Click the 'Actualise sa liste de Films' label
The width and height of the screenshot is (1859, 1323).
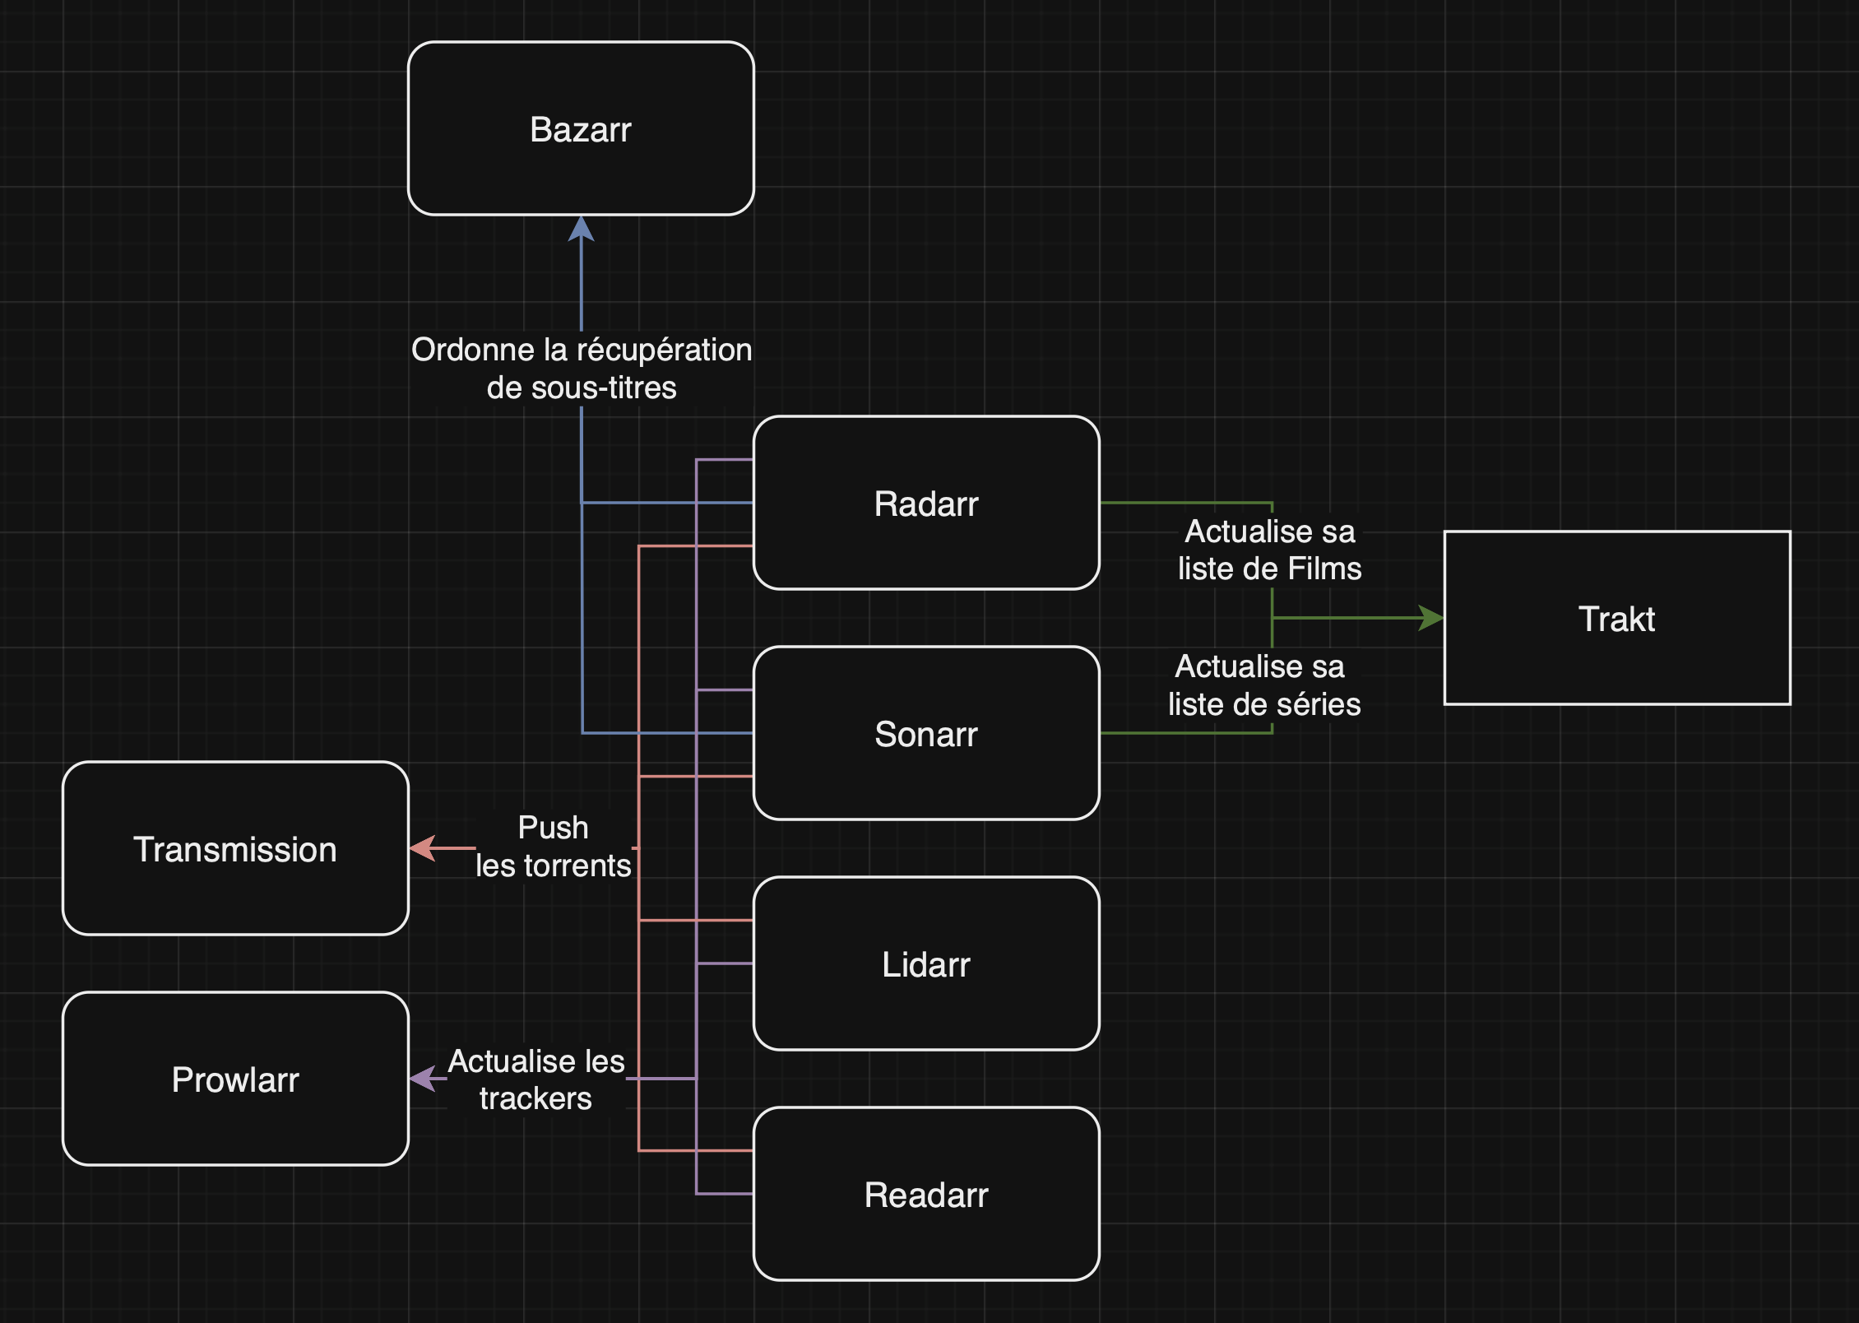click(1269, 550)
